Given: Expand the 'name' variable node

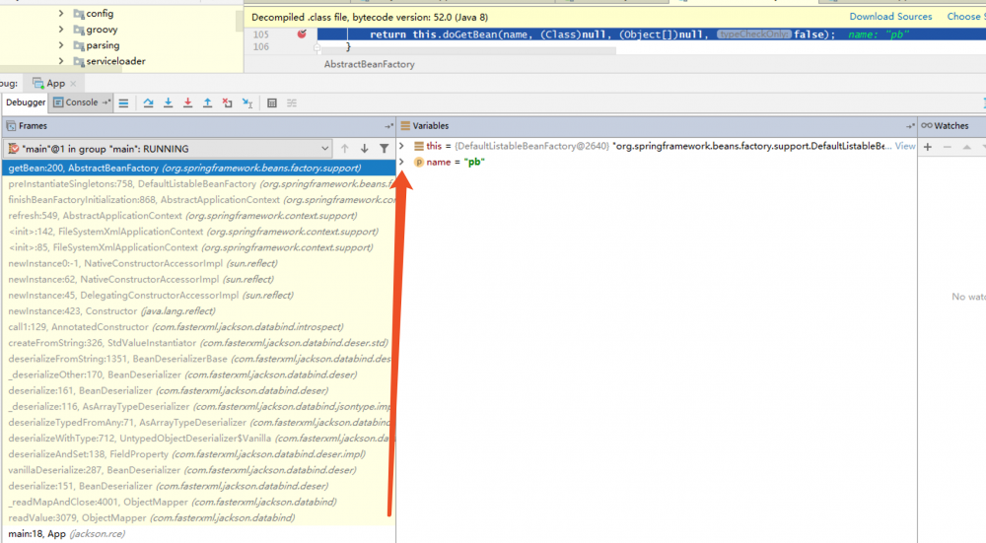Looking at the screenshot, I should point(401,163).
